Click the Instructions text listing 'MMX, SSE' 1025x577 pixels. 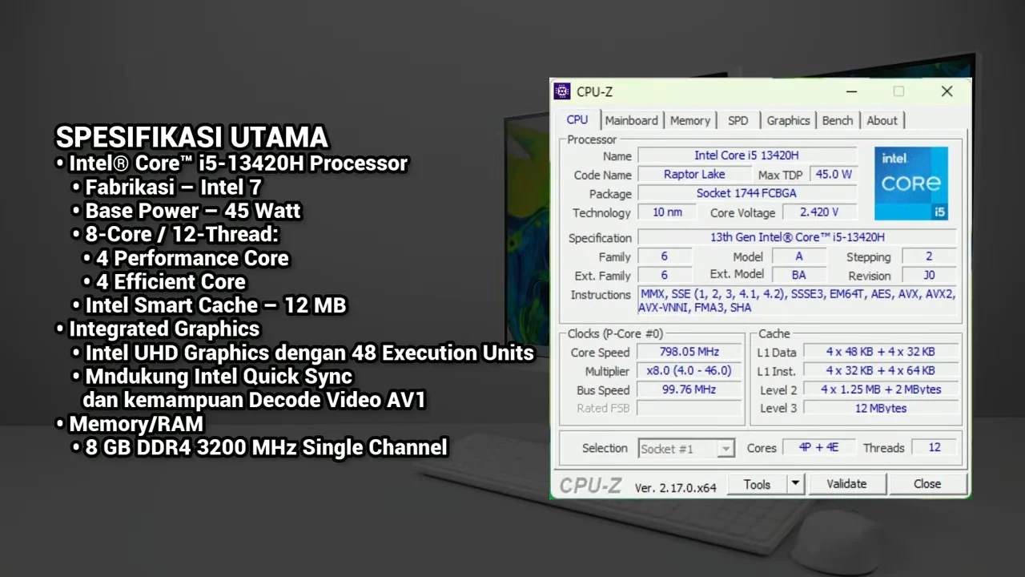[797, 301]
